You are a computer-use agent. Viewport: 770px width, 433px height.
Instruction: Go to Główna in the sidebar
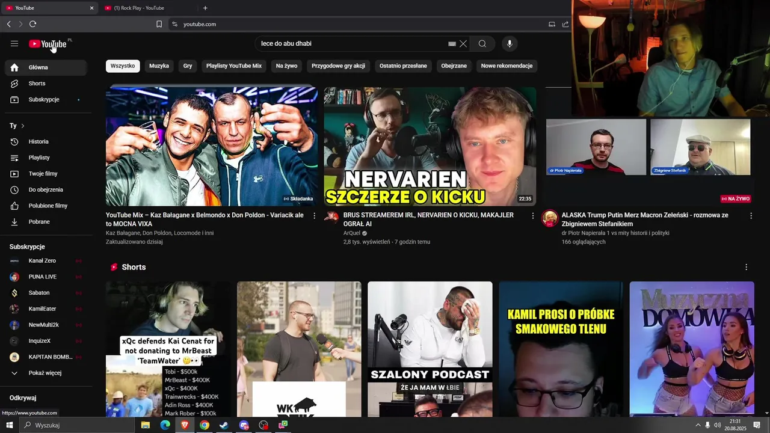pyautogui.click(x=46, y=67)
